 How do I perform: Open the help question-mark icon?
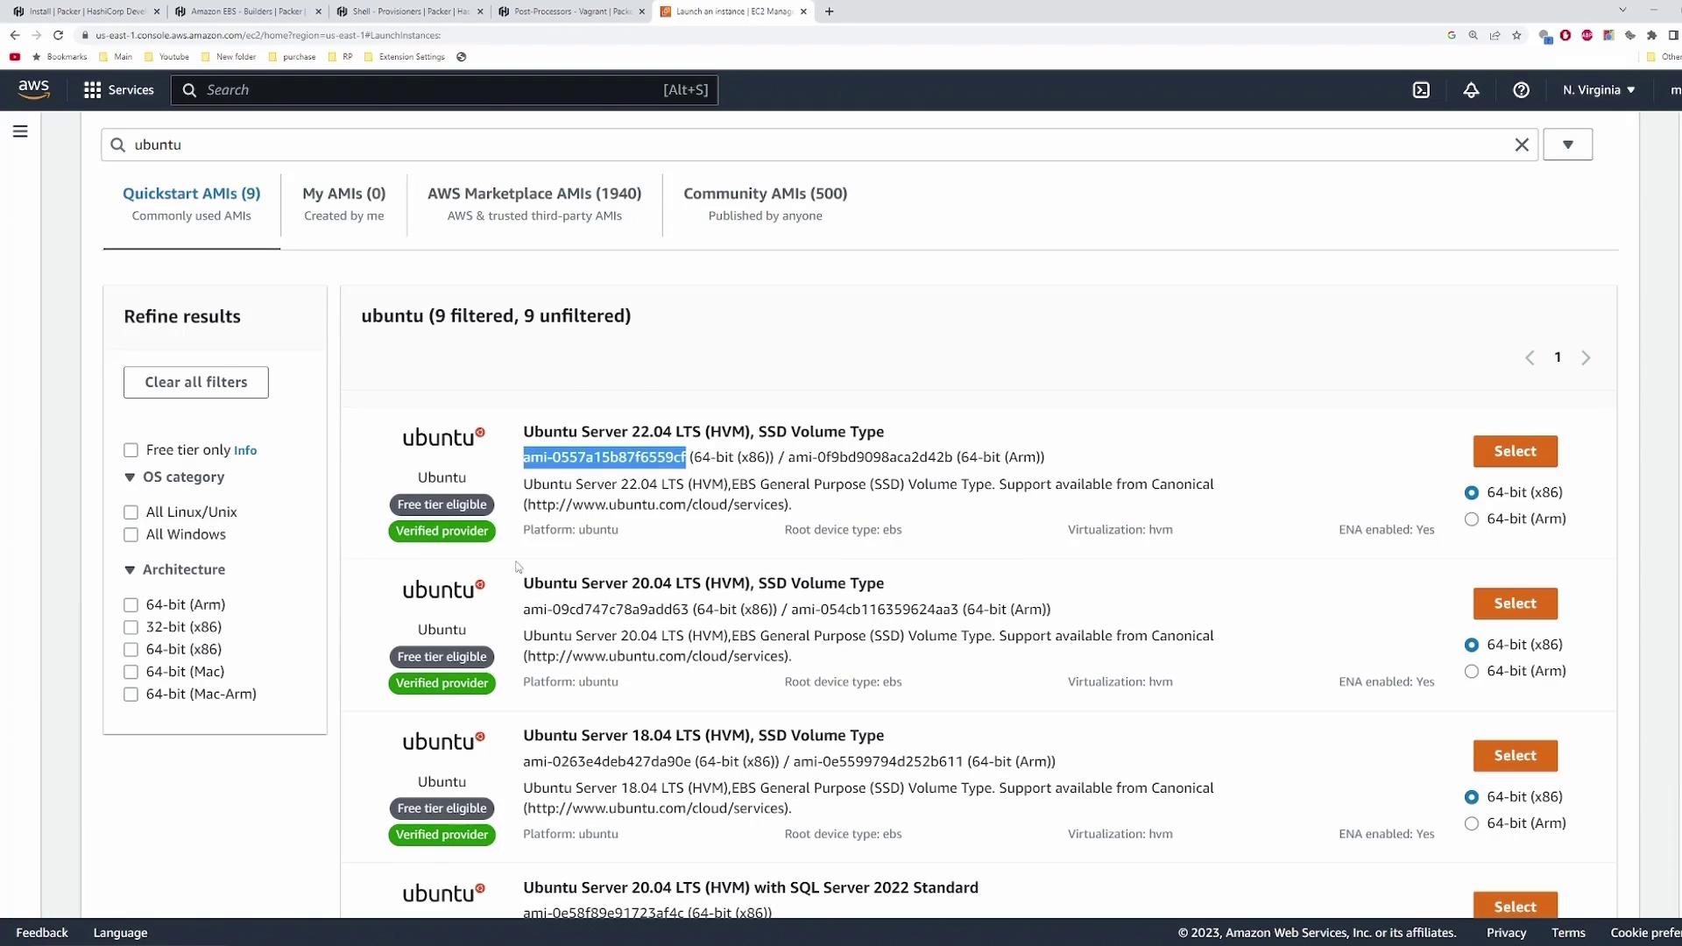point(1521,90)
